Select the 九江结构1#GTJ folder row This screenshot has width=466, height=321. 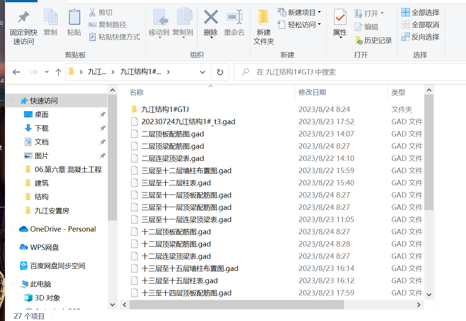coord(276,109)
